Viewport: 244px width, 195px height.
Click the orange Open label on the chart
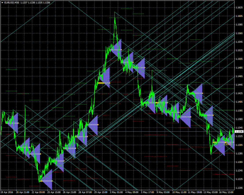point(228,144)
